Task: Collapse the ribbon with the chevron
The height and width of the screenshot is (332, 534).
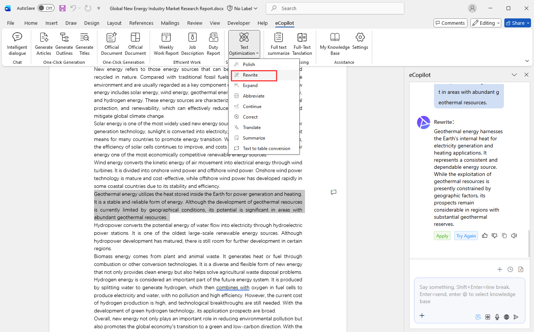Action: [x=527, y=61]
